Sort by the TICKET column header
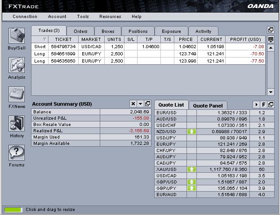 coord(63,40)
